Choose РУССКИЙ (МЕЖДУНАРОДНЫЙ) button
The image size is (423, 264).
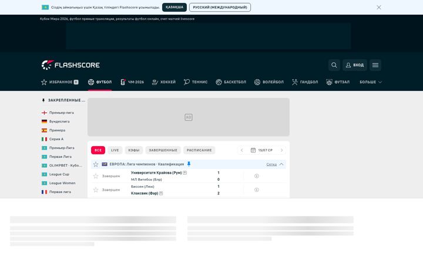tap(220, 7)
